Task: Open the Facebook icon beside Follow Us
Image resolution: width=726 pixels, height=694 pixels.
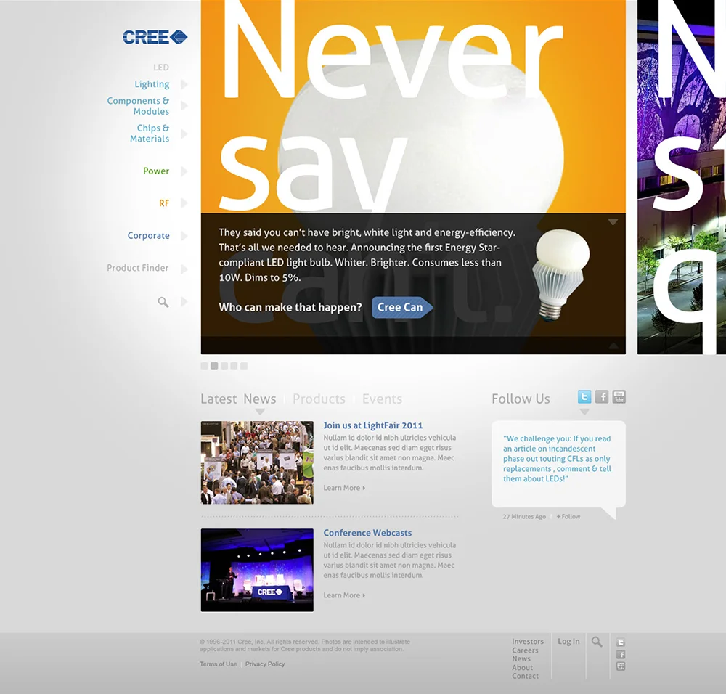Action: (x=602, y=397)
